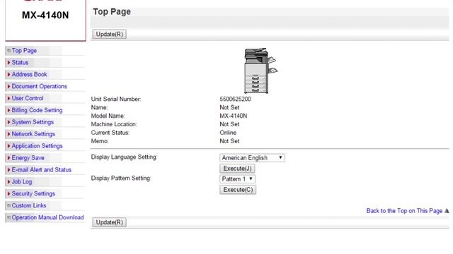Expand Application Settings arrow icon
This screenshot has height=254, width=453.
pos(8,146)
